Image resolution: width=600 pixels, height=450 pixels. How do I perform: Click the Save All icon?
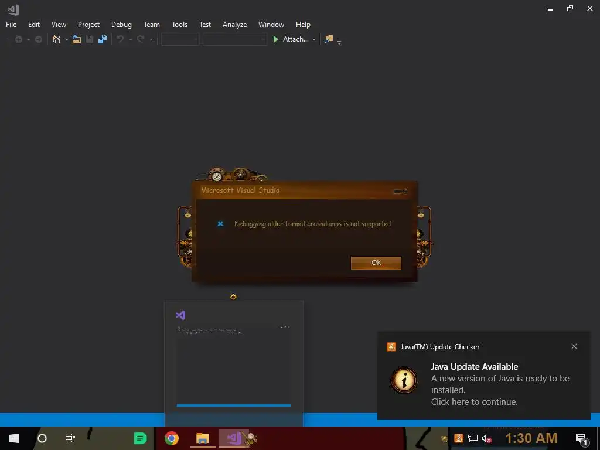(x=103, y=39)
